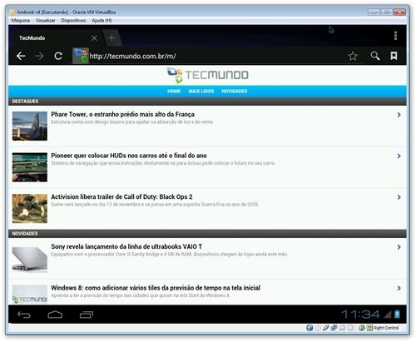Open the Call of Duty Black Ops 2 headline
The width and height of the screenshot is (416, 342).
(x=121, y=196)
